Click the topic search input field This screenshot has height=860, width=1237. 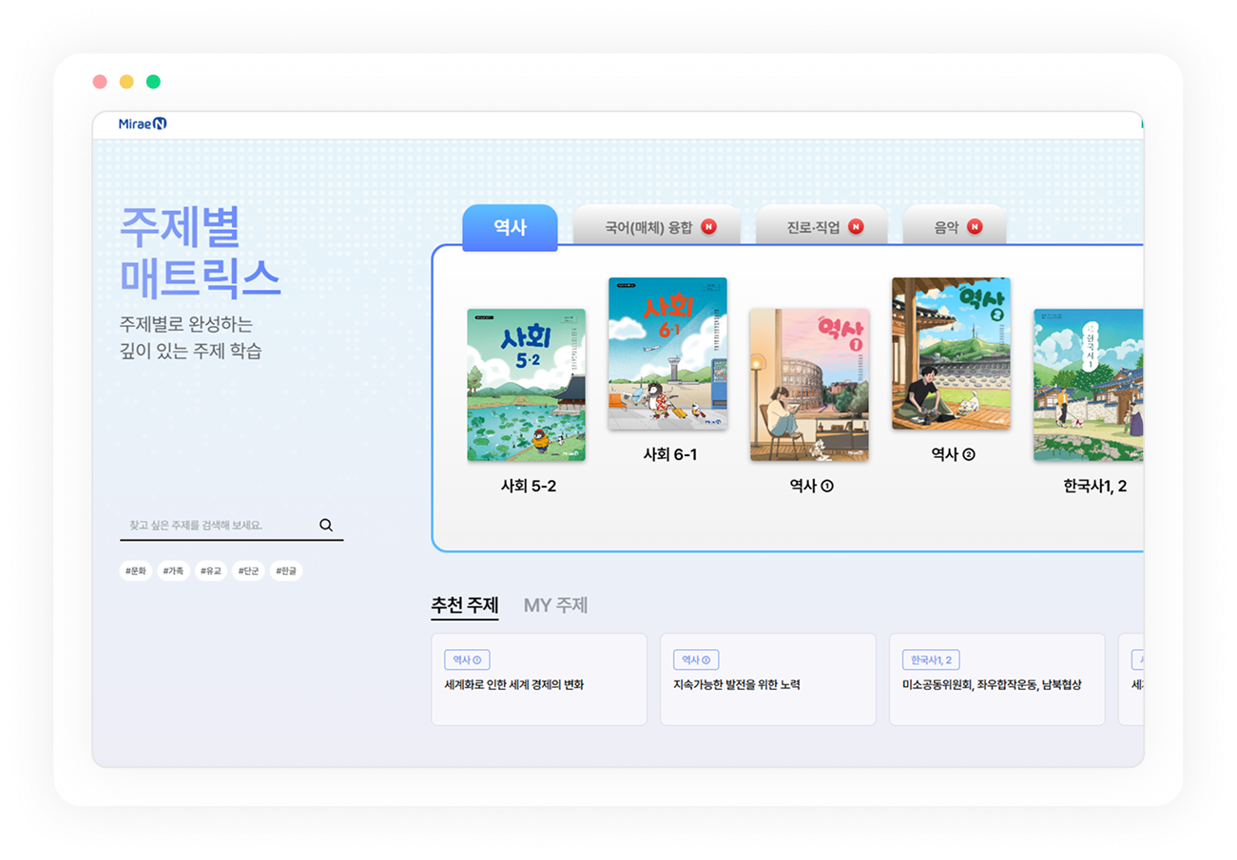tap(219, 525)
